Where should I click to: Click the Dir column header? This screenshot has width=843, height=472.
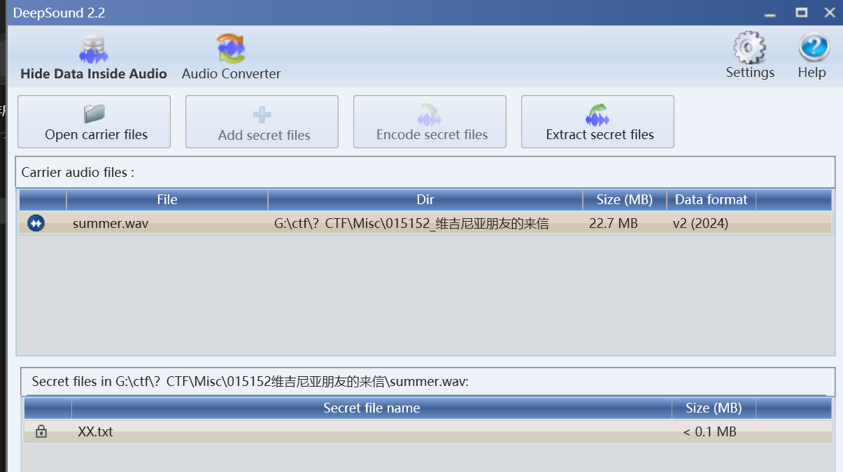[425, 200]
